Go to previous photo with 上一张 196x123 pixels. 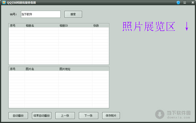(x=65, y=115)
